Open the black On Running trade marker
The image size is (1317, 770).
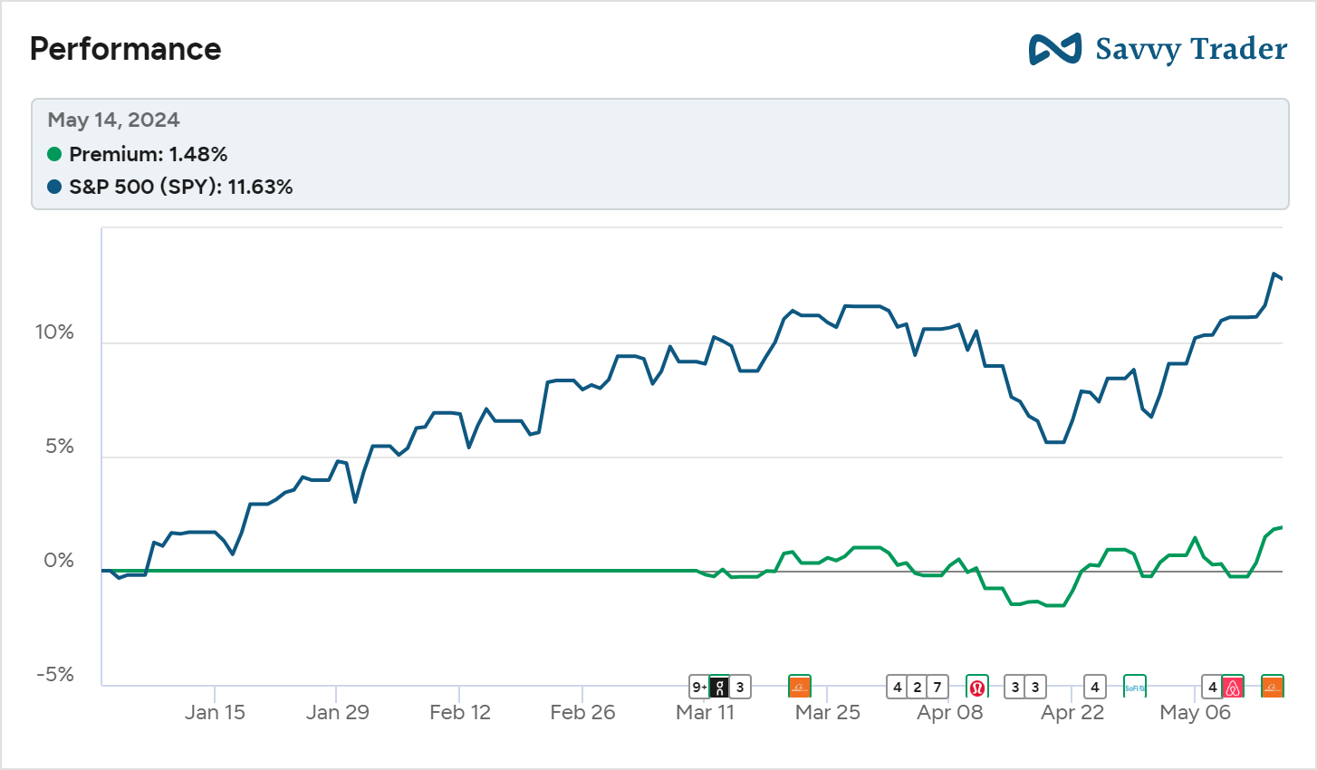[x=720, y=687]
